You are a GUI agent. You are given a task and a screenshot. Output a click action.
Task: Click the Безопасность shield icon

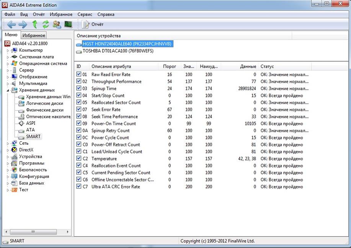coord(14,170)
